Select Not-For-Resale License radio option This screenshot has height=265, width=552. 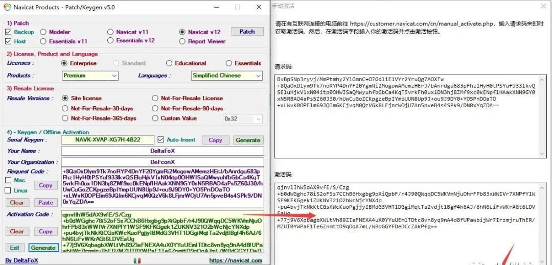coord(155,98)
